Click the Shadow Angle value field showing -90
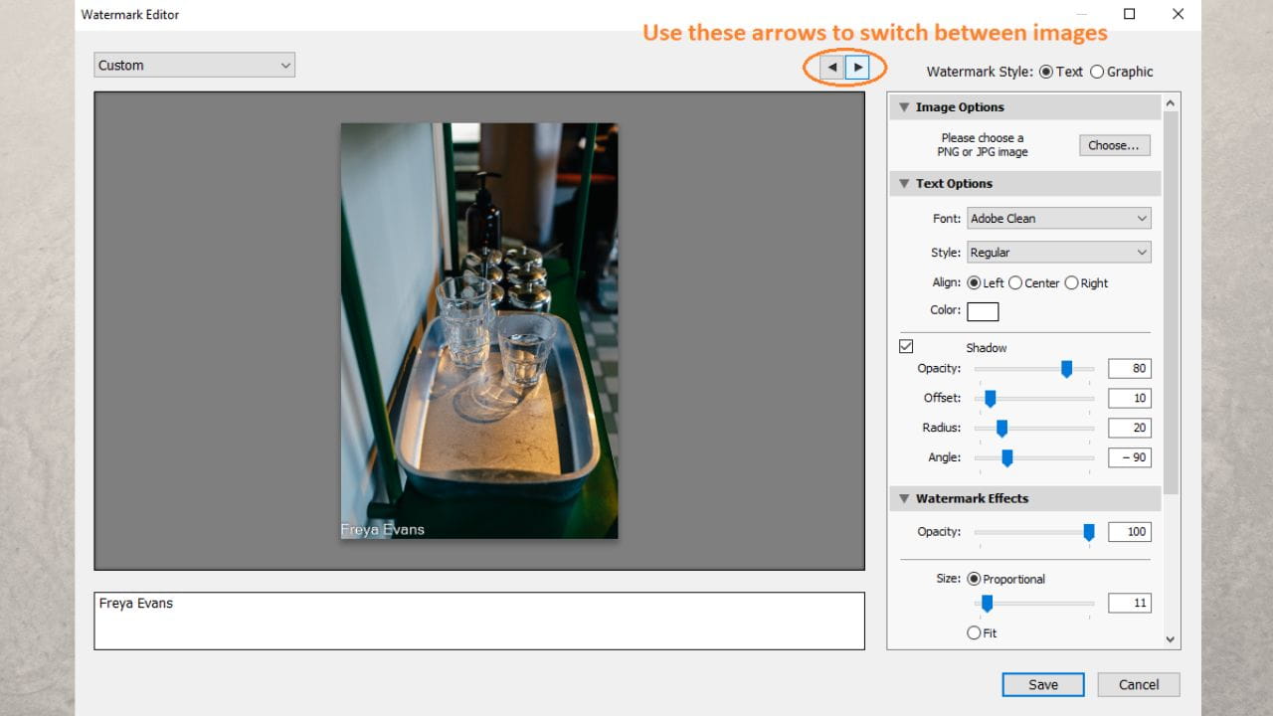The width and height of the screenshot is (1273, 716). [1129, 458]
